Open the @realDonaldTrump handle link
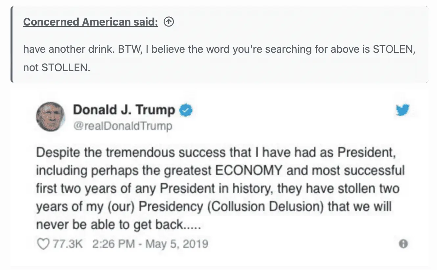437x270 pixels. pyautogui.click(x=123, y=126)
